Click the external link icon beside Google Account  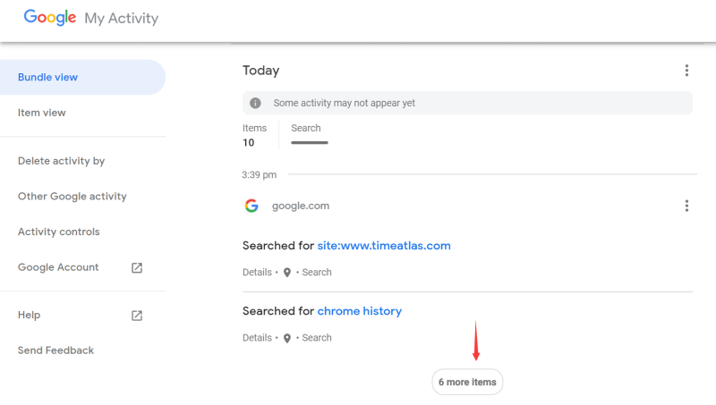click(137, 267)
